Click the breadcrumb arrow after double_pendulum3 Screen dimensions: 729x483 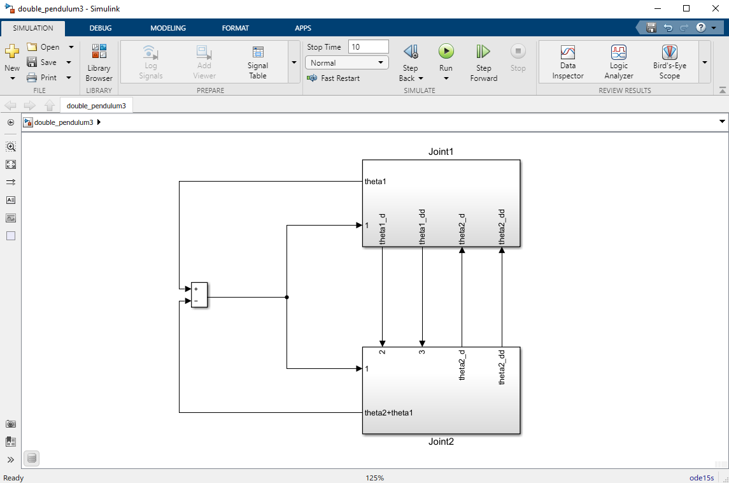coord(99,122)
